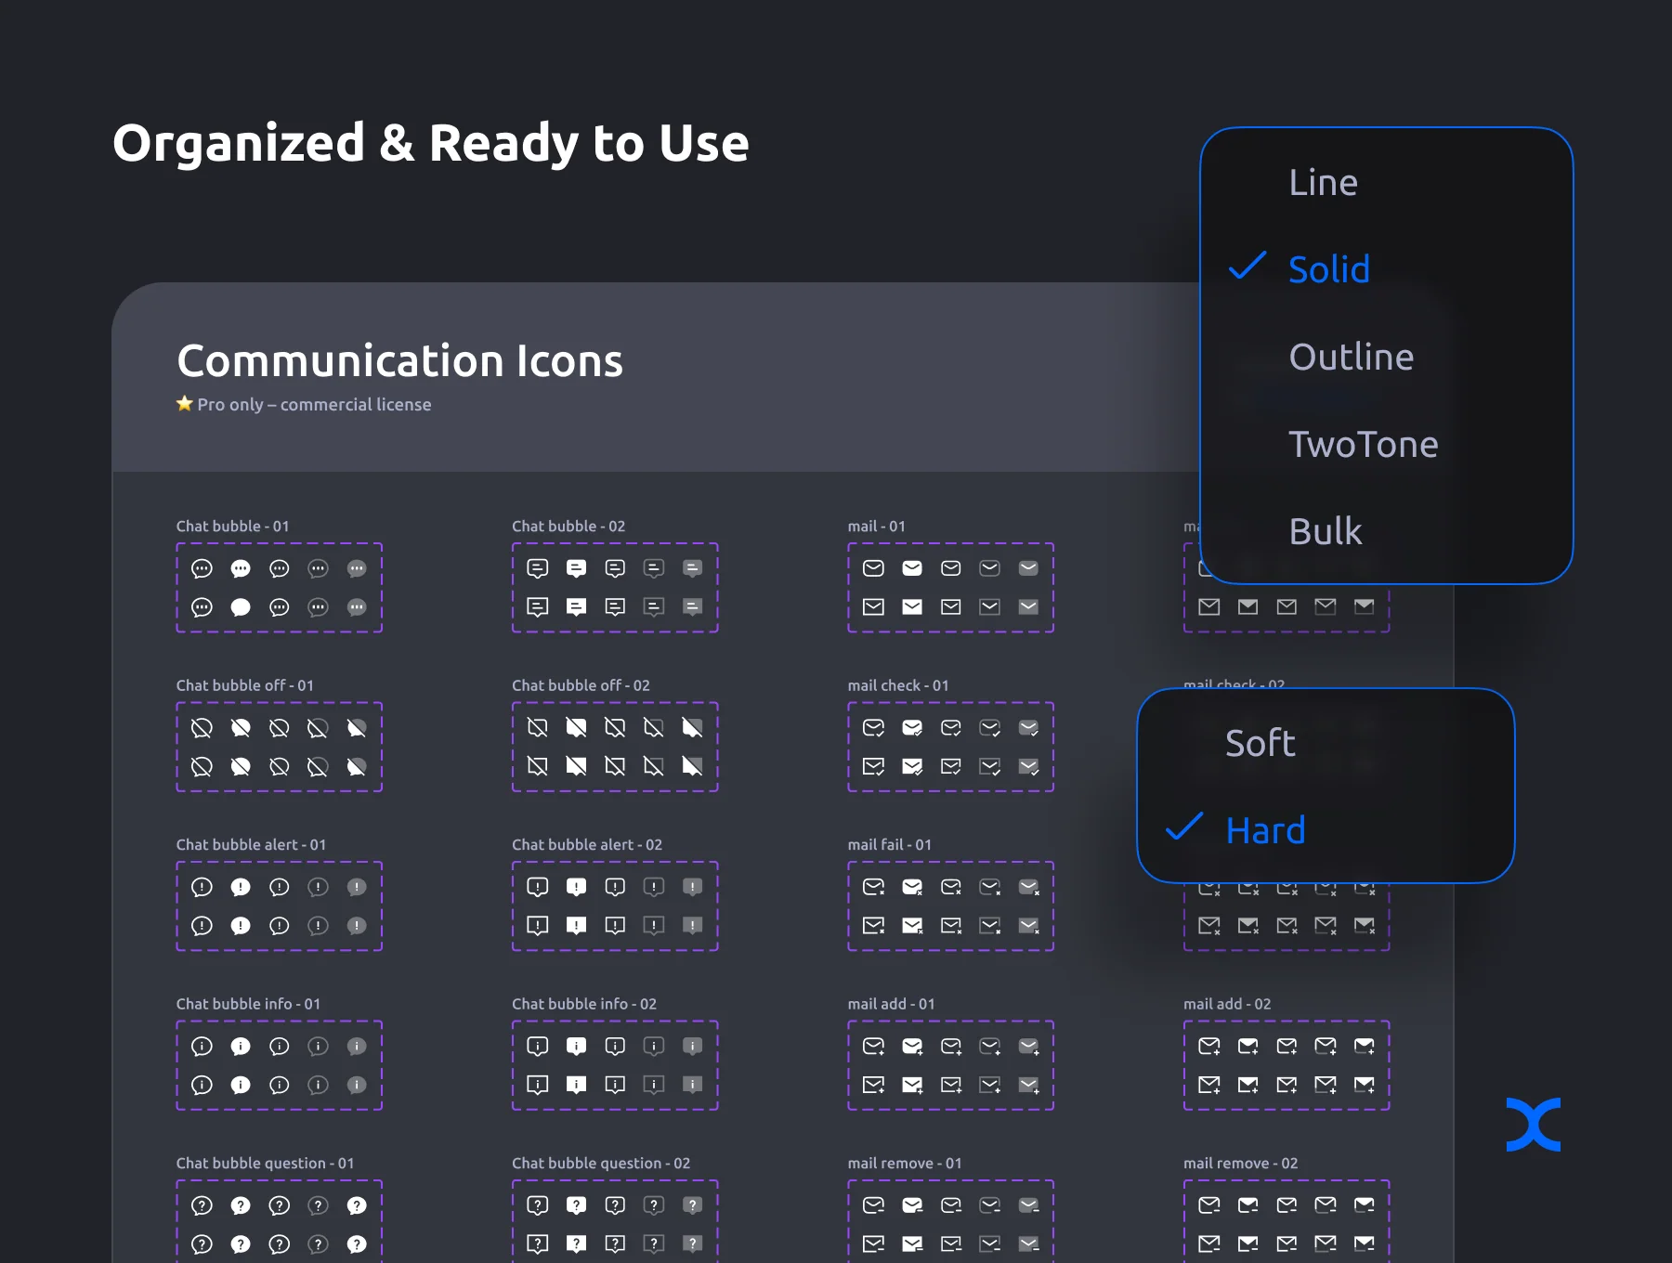Click the Chat bubble question - 01 label
This screenshot has height=1263, width=1672.
(x=265, y=1164)
